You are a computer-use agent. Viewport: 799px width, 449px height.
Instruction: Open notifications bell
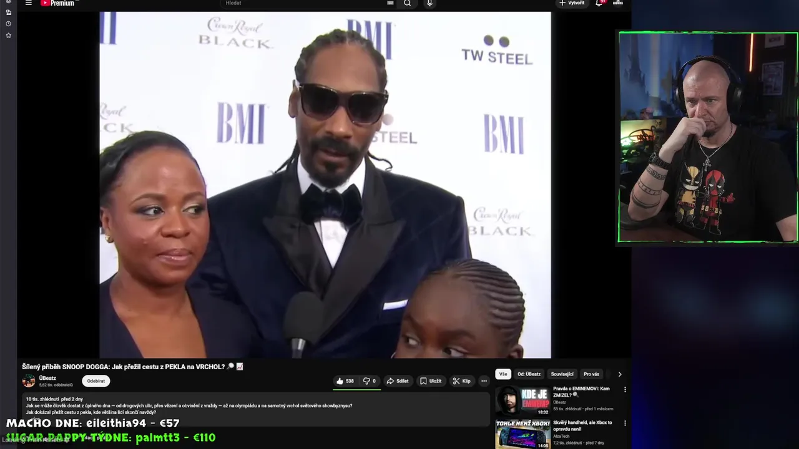point(599,3)
